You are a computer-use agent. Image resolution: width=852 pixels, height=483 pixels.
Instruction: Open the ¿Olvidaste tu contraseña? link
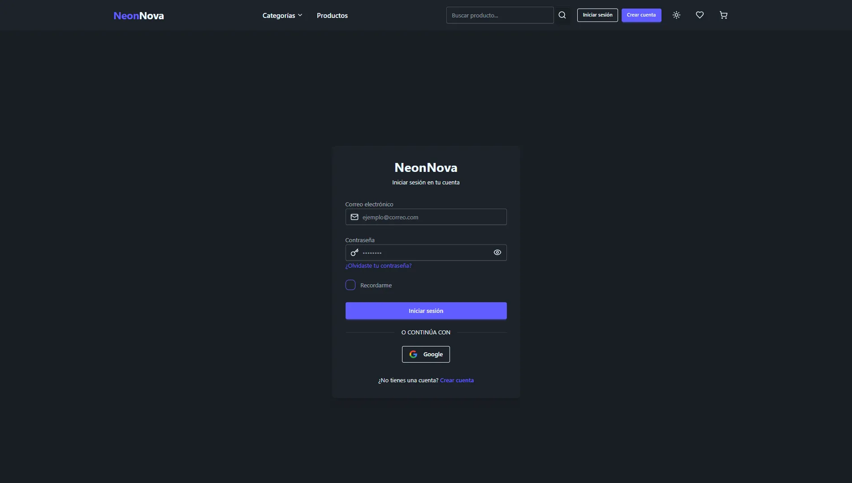[x=378, y=266]
